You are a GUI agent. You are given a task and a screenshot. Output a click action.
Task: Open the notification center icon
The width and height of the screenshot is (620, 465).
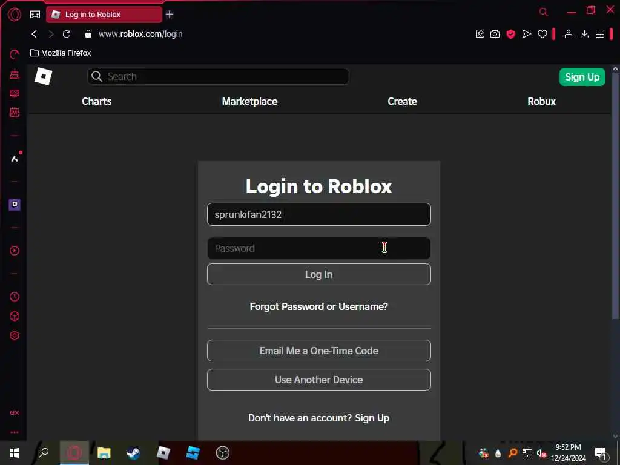[x=600, y=453]
